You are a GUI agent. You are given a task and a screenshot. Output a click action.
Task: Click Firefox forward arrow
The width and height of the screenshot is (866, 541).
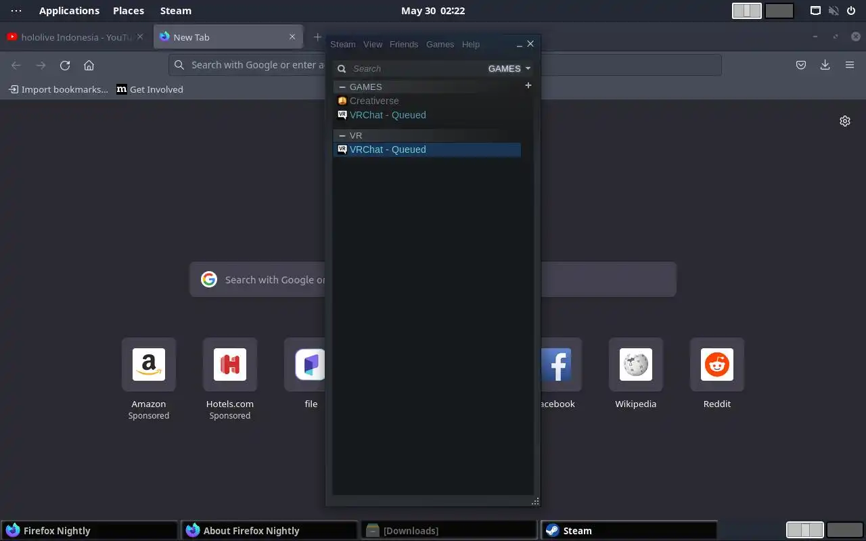pos(41,65)
